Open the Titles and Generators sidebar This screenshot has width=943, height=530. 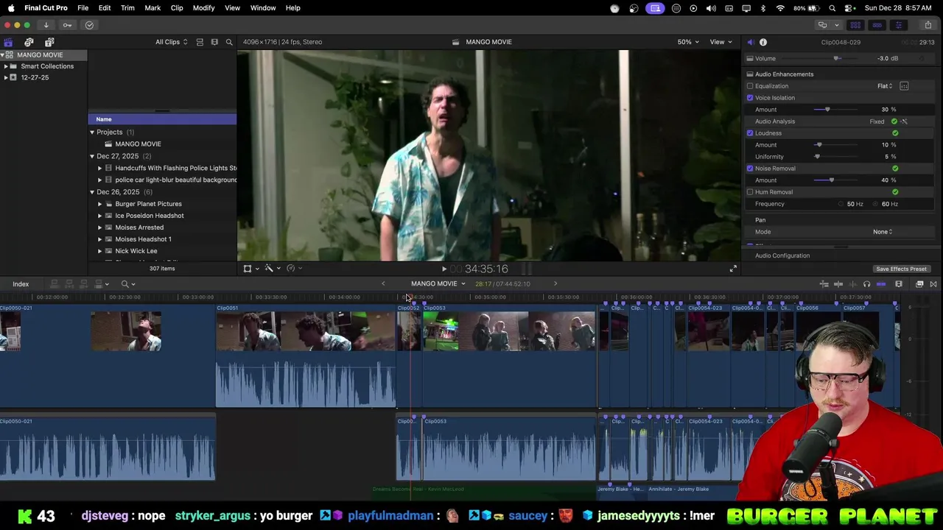point(49,42)
